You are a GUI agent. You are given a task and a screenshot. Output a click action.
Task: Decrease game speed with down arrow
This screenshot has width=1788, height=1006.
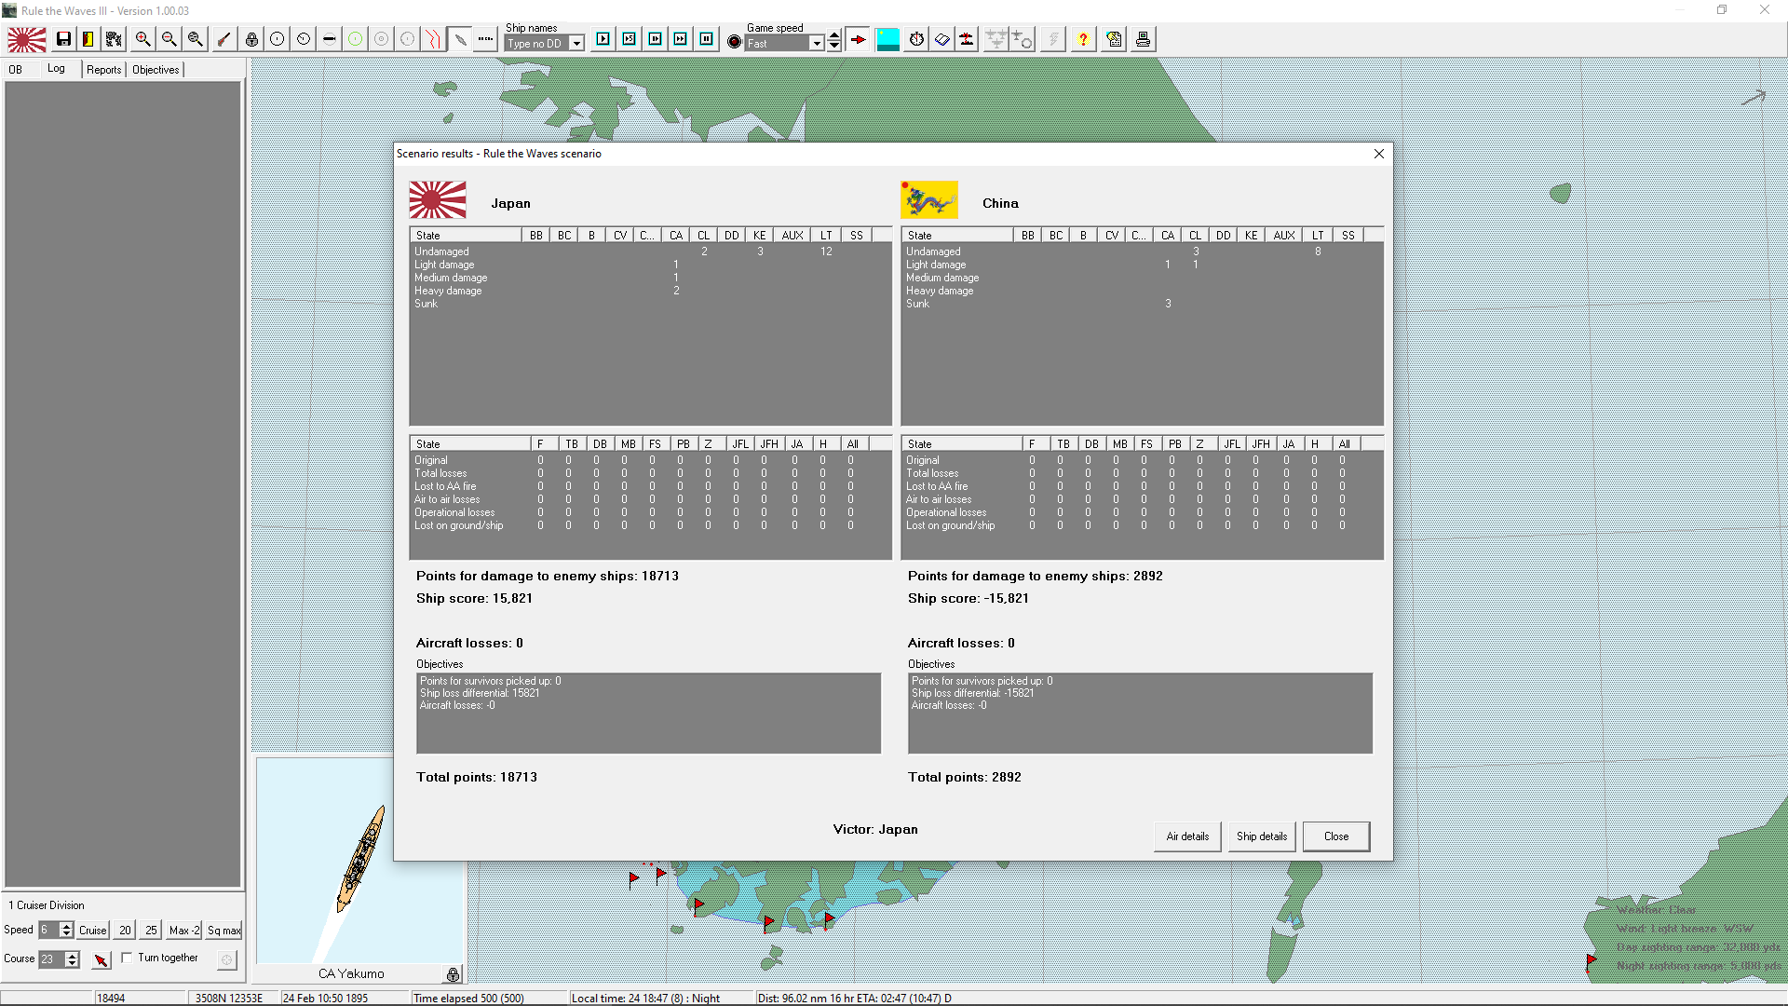pos(834,47)
